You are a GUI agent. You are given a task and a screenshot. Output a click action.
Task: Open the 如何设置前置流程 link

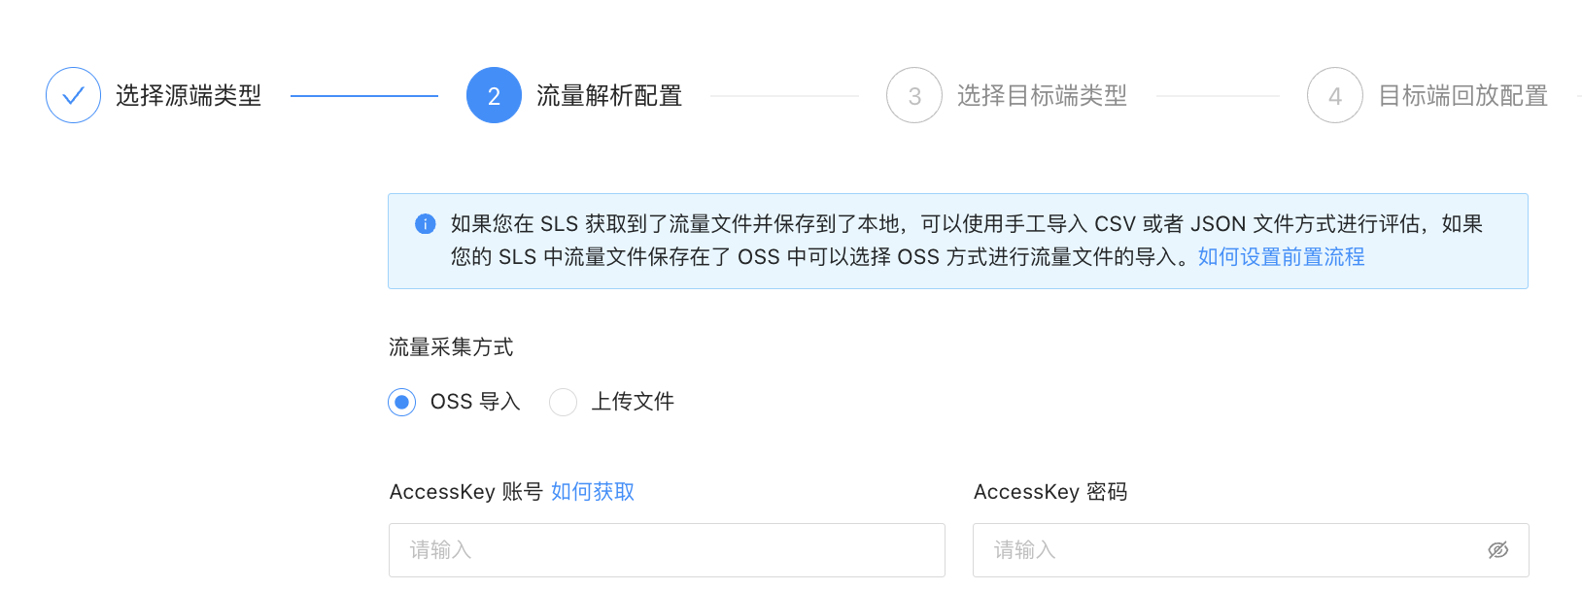click(1281, 257)
